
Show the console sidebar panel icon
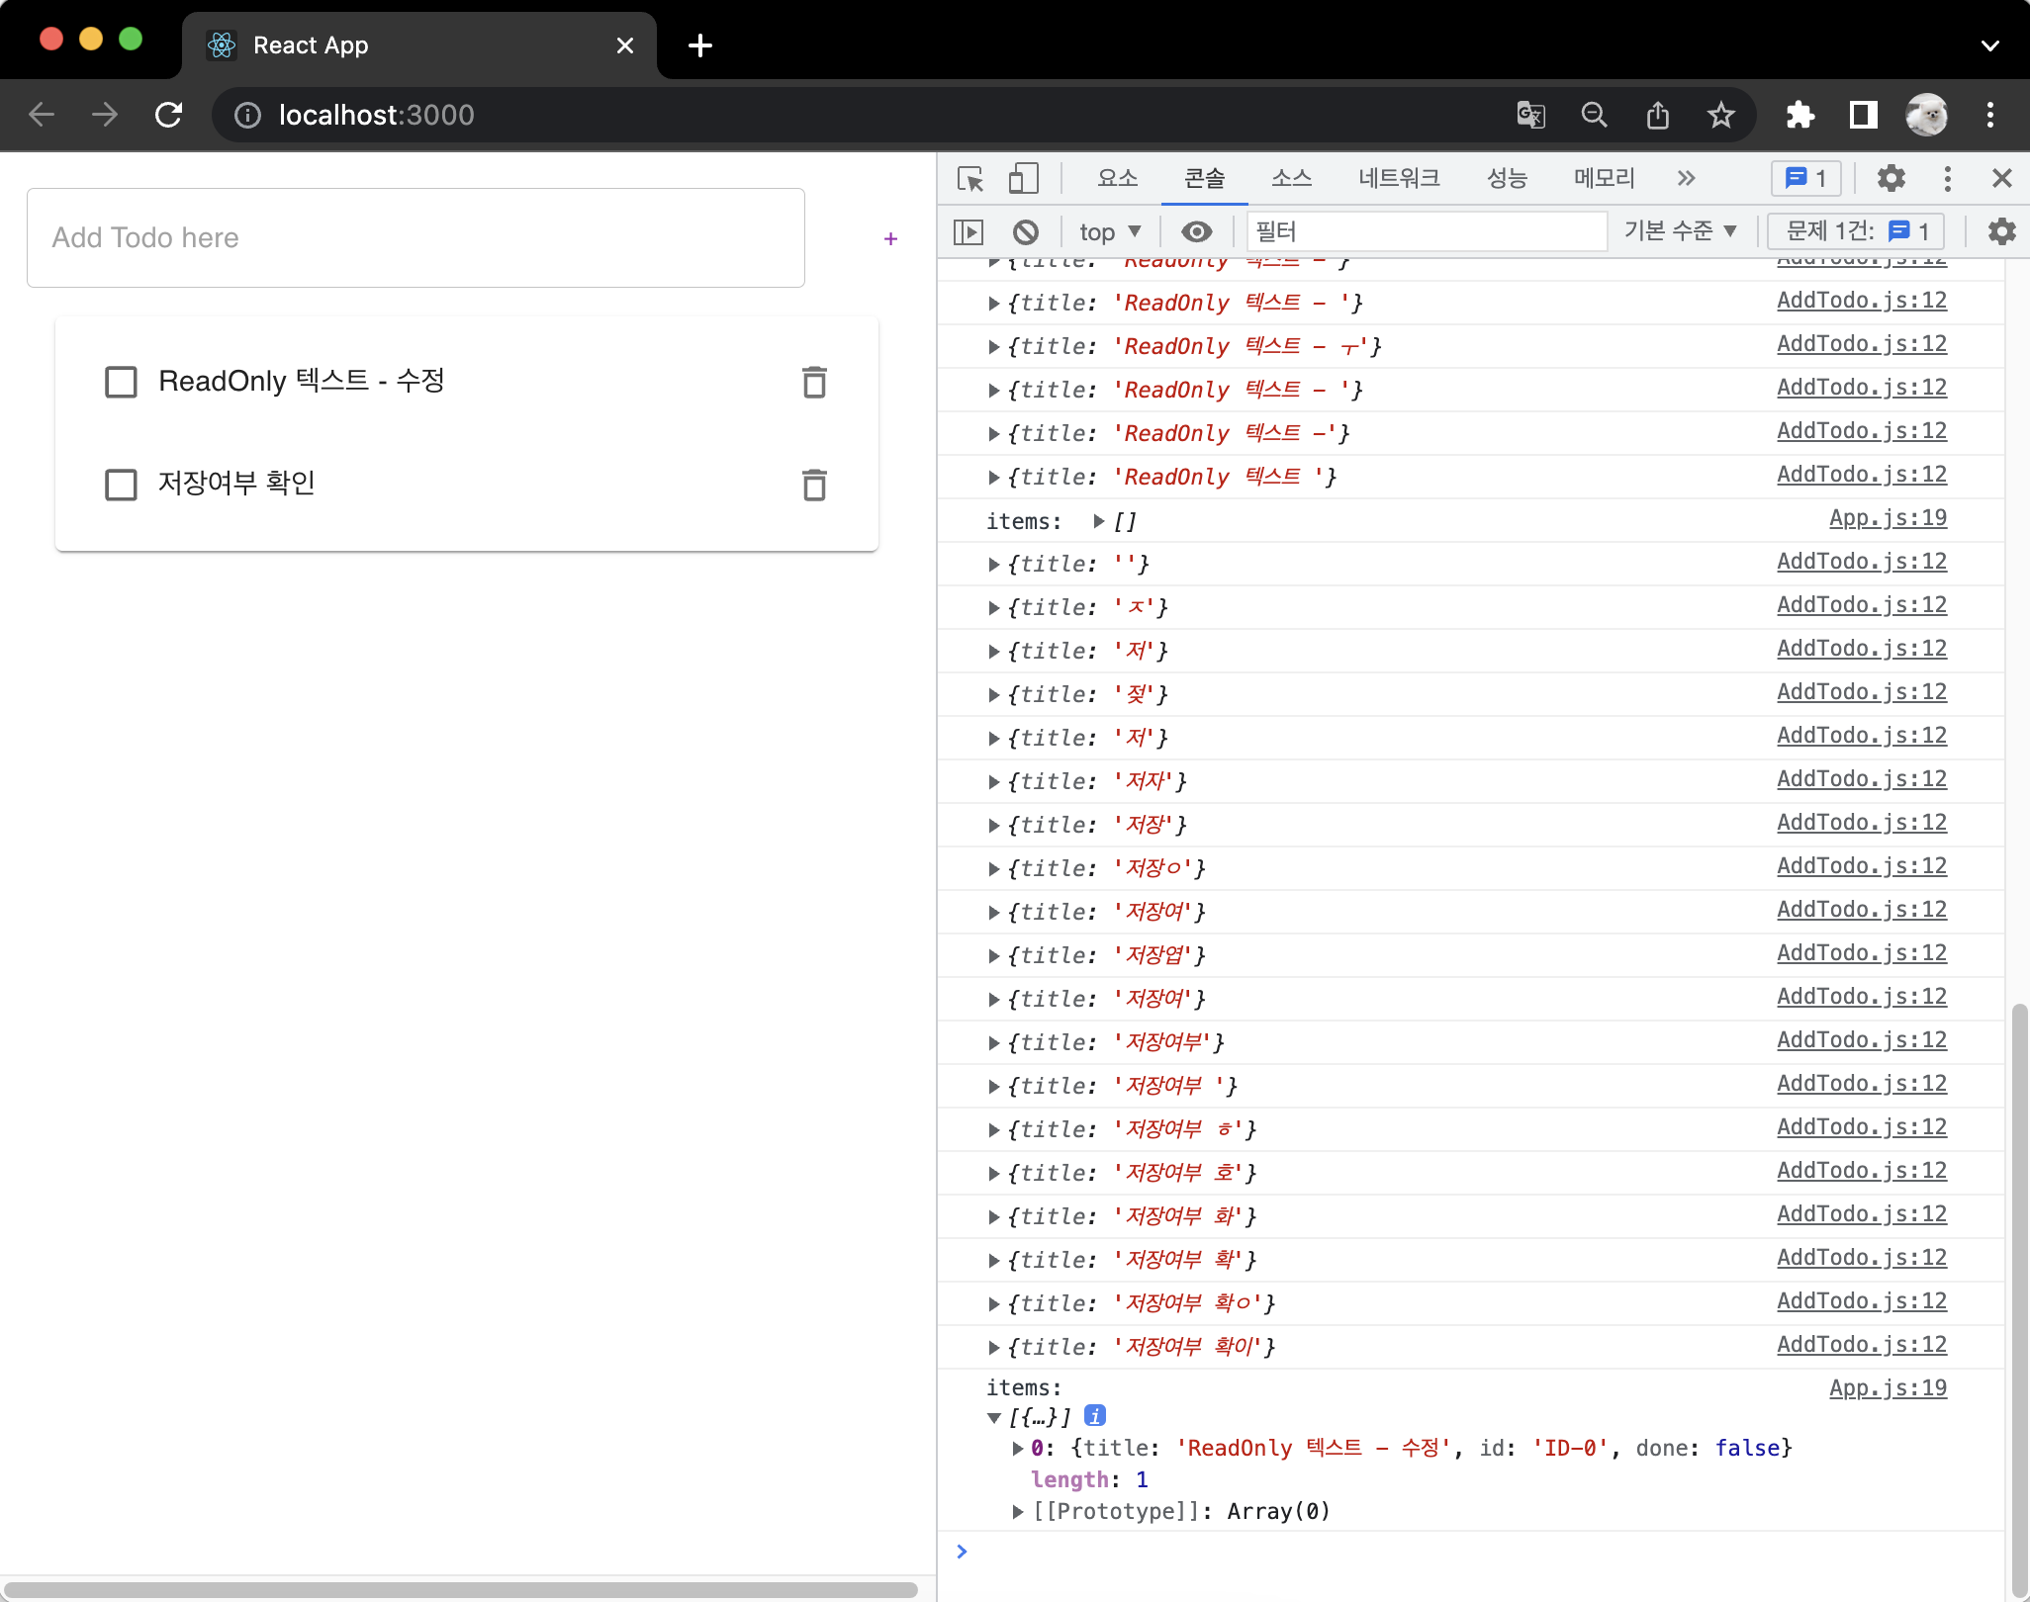pos(969,232)
